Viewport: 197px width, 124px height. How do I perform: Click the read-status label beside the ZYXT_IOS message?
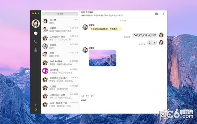pos(127,37)
